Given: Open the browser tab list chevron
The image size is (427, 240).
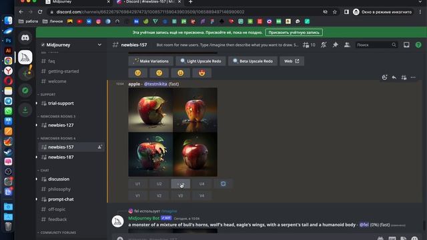Looking at the screenshot, I should [x=420, y=2].
